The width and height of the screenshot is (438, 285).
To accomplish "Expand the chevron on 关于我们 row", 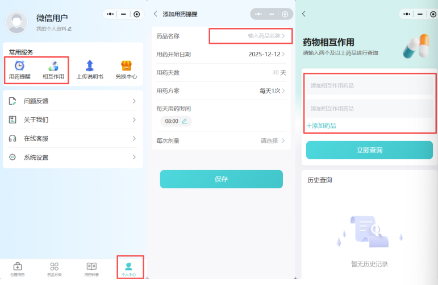I will tap(135, 119).
